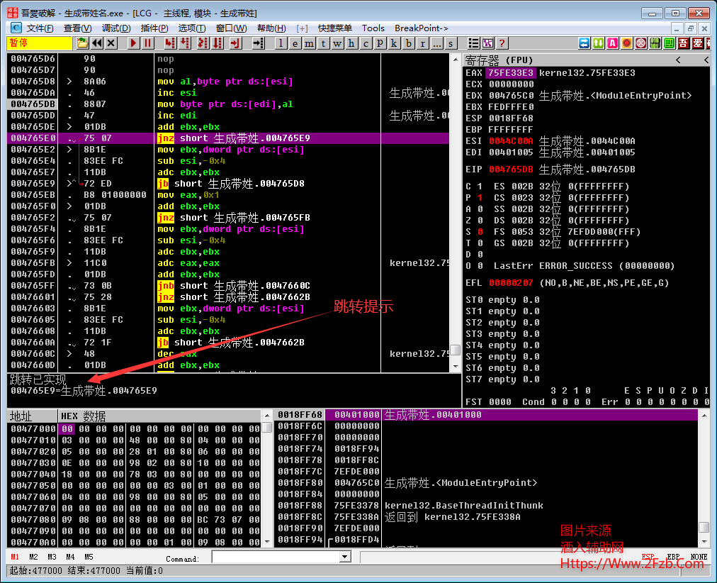
Task: Open breakpoints window with 'b' button
Action: 410,43
